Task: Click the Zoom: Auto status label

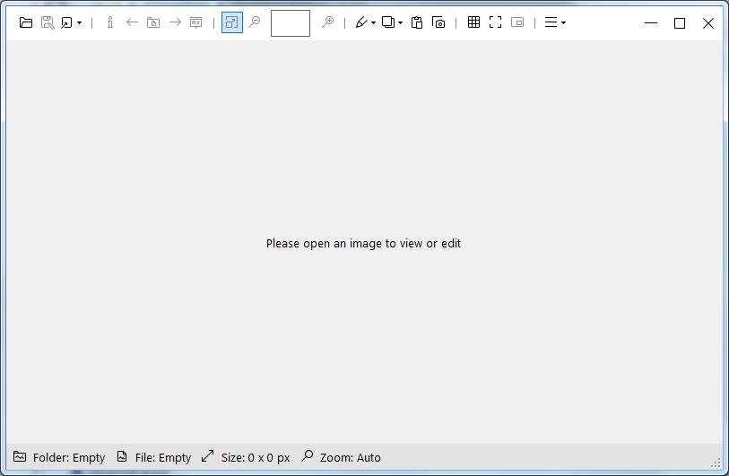Action: click(341, 457)
